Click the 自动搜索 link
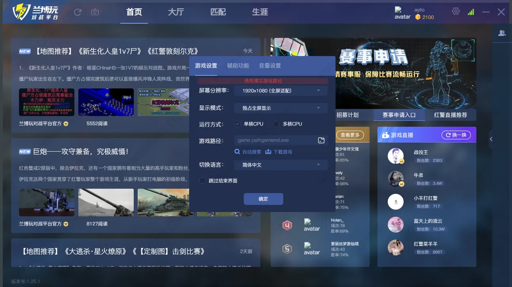The width and height of the screenshot is (512, 287). pos(248,152)
